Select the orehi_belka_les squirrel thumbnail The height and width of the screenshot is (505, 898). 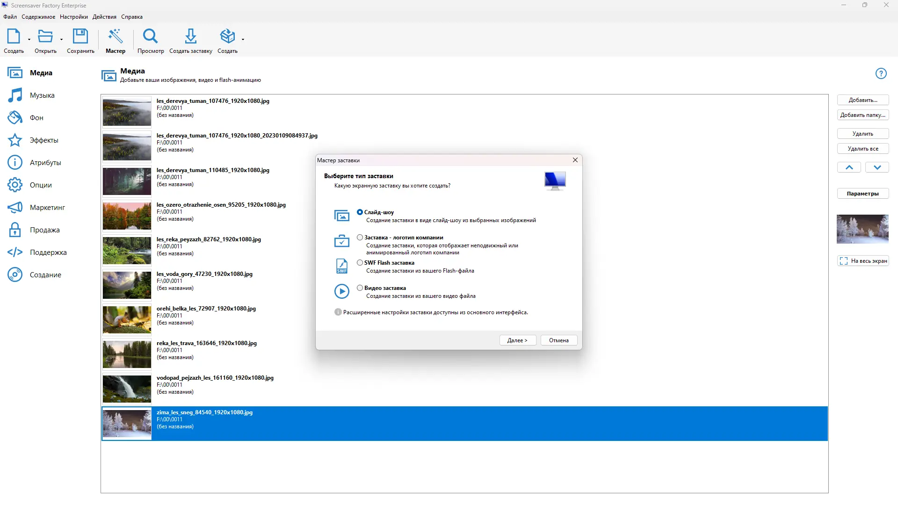[x=127, y=320]
